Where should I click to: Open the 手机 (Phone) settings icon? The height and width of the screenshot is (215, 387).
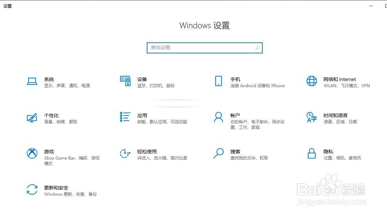pyautogui.click(x=219, y=81)
